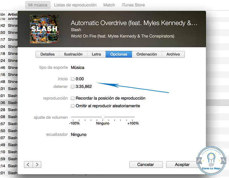Open the Ordenación tab
Viewport: 229px width, 178px height.
[147, 54]
